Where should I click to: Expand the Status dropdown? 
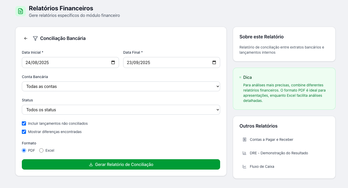point(121,110)
